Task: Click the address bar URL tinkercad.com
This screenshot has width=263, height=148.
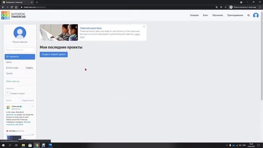Action: coord(35,7)
